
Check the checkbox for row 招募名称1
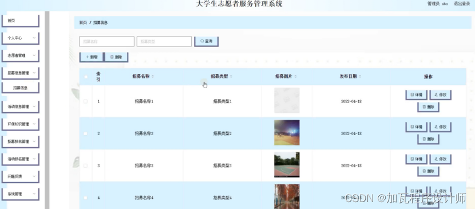tap(85, 101)
